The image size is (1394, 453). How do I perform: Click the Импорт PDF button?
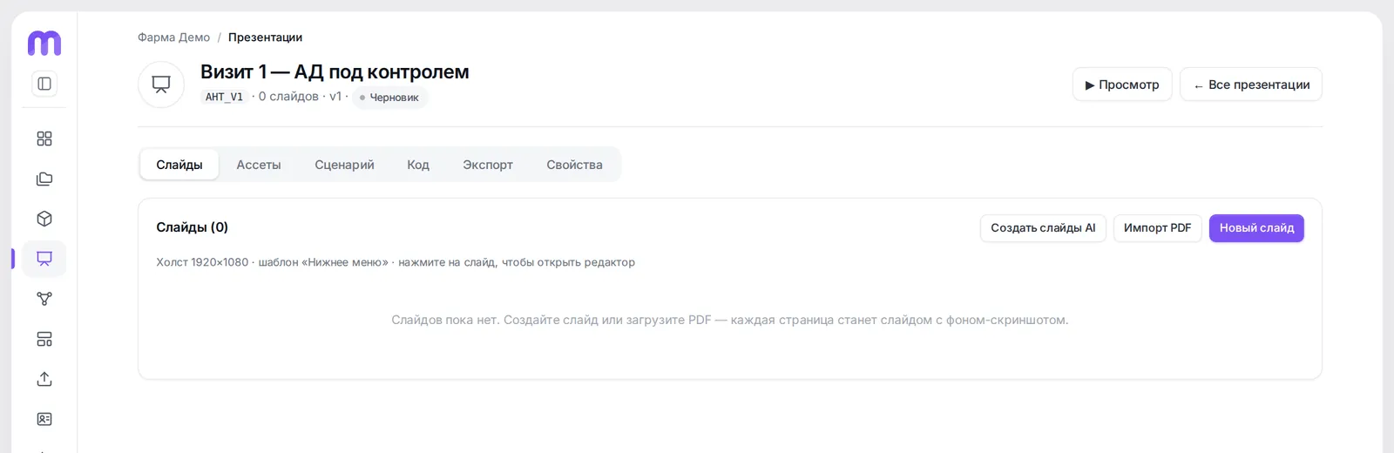pyautogui.click(x=1157, y=228)
